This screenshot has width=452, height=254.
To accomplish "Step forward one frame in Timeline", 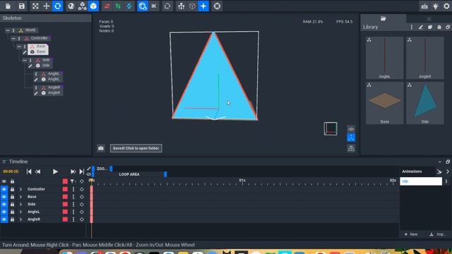I will [x=73, y=171].
